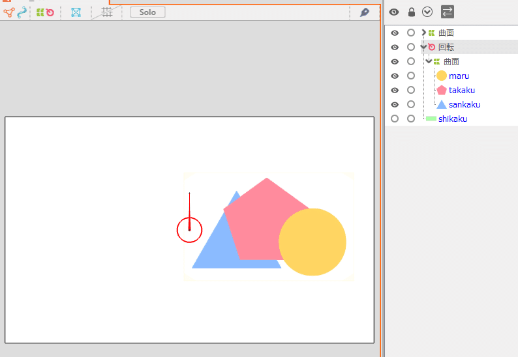This screenshot has width=518, height=357.
Task: Click the swap arrows button in panel header
Action: (x=448, y=12)
